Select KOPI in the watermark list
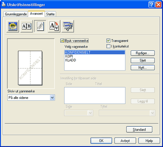The image size is (163, 147). click(x=69, y=56)
